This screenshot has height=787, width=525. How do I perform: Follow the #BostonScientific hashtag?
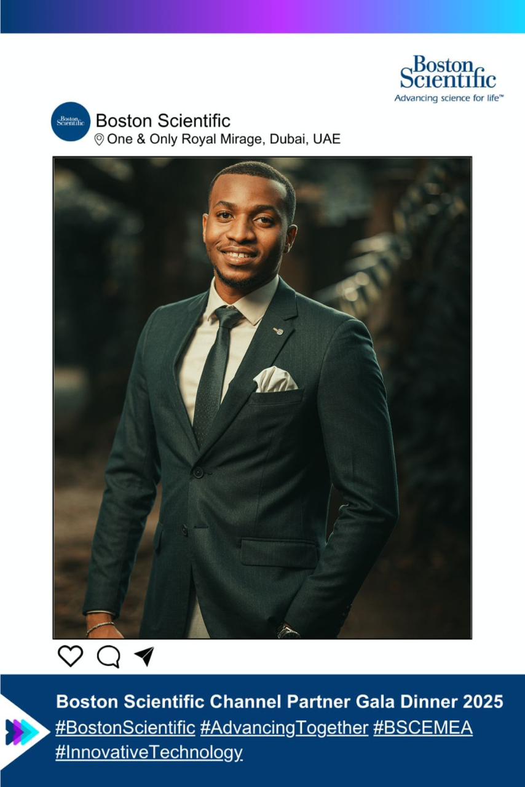(x=125, y=728)
